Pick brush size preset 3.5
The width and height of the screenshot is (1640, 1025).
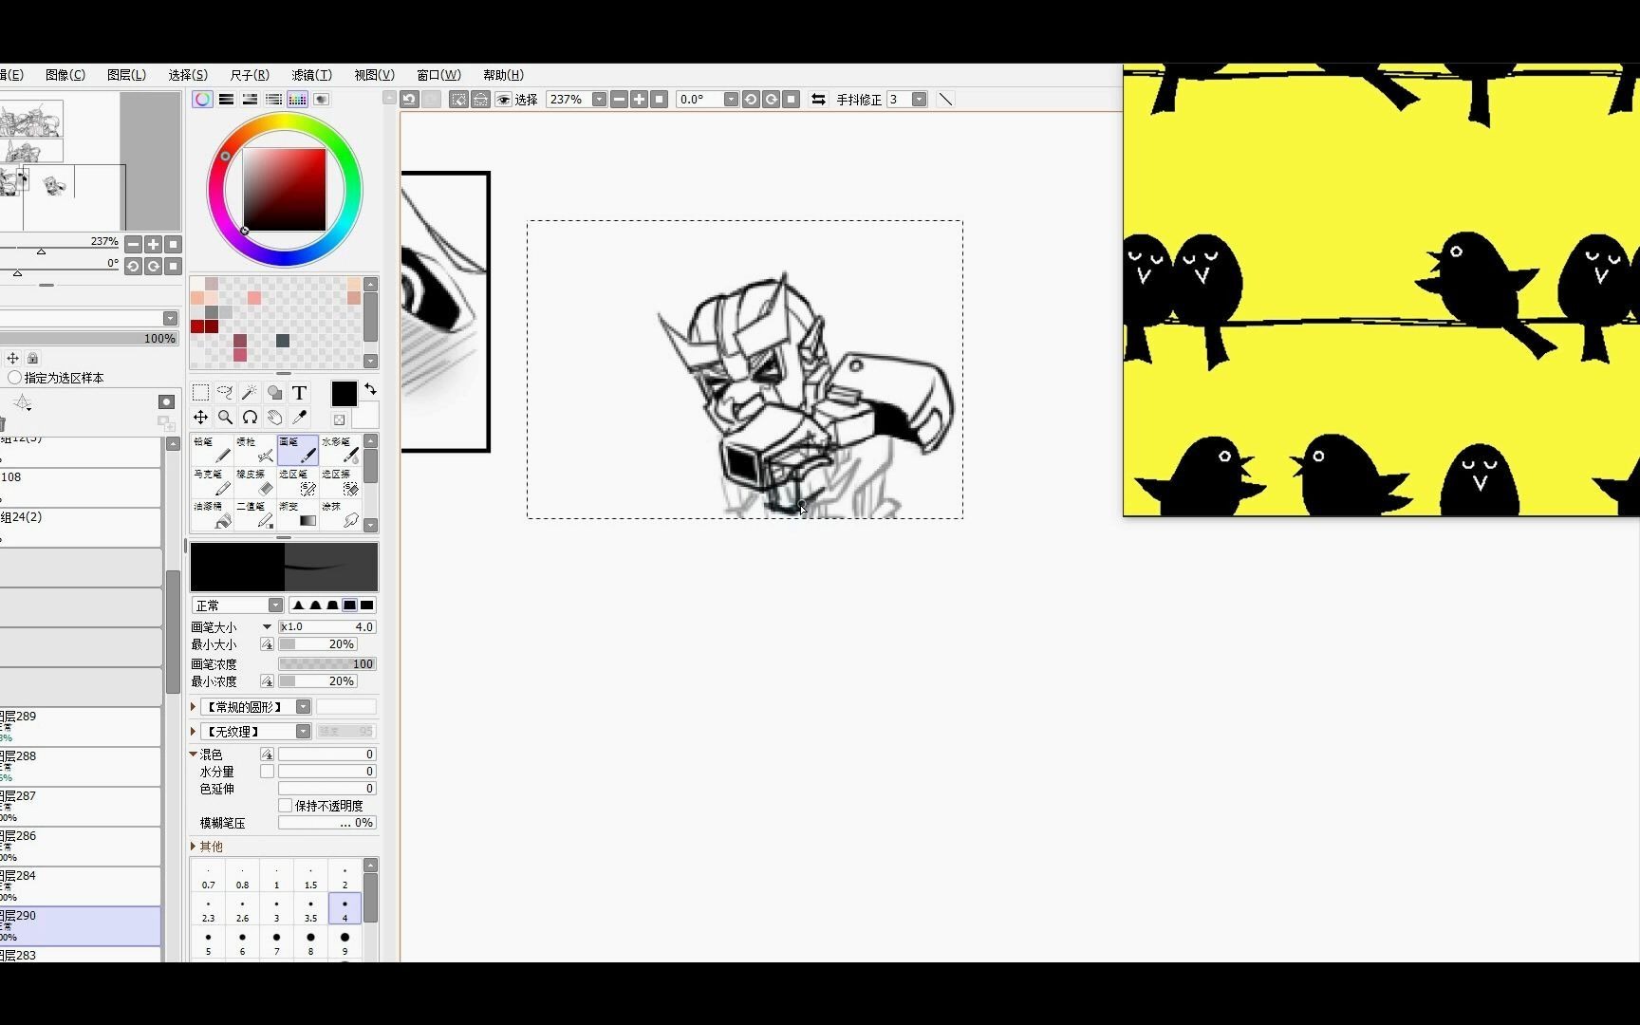(x=310, y=909)
